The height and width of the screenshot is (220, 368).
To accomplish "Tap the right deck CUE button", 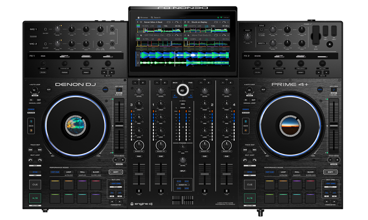I will click(249, 184).
